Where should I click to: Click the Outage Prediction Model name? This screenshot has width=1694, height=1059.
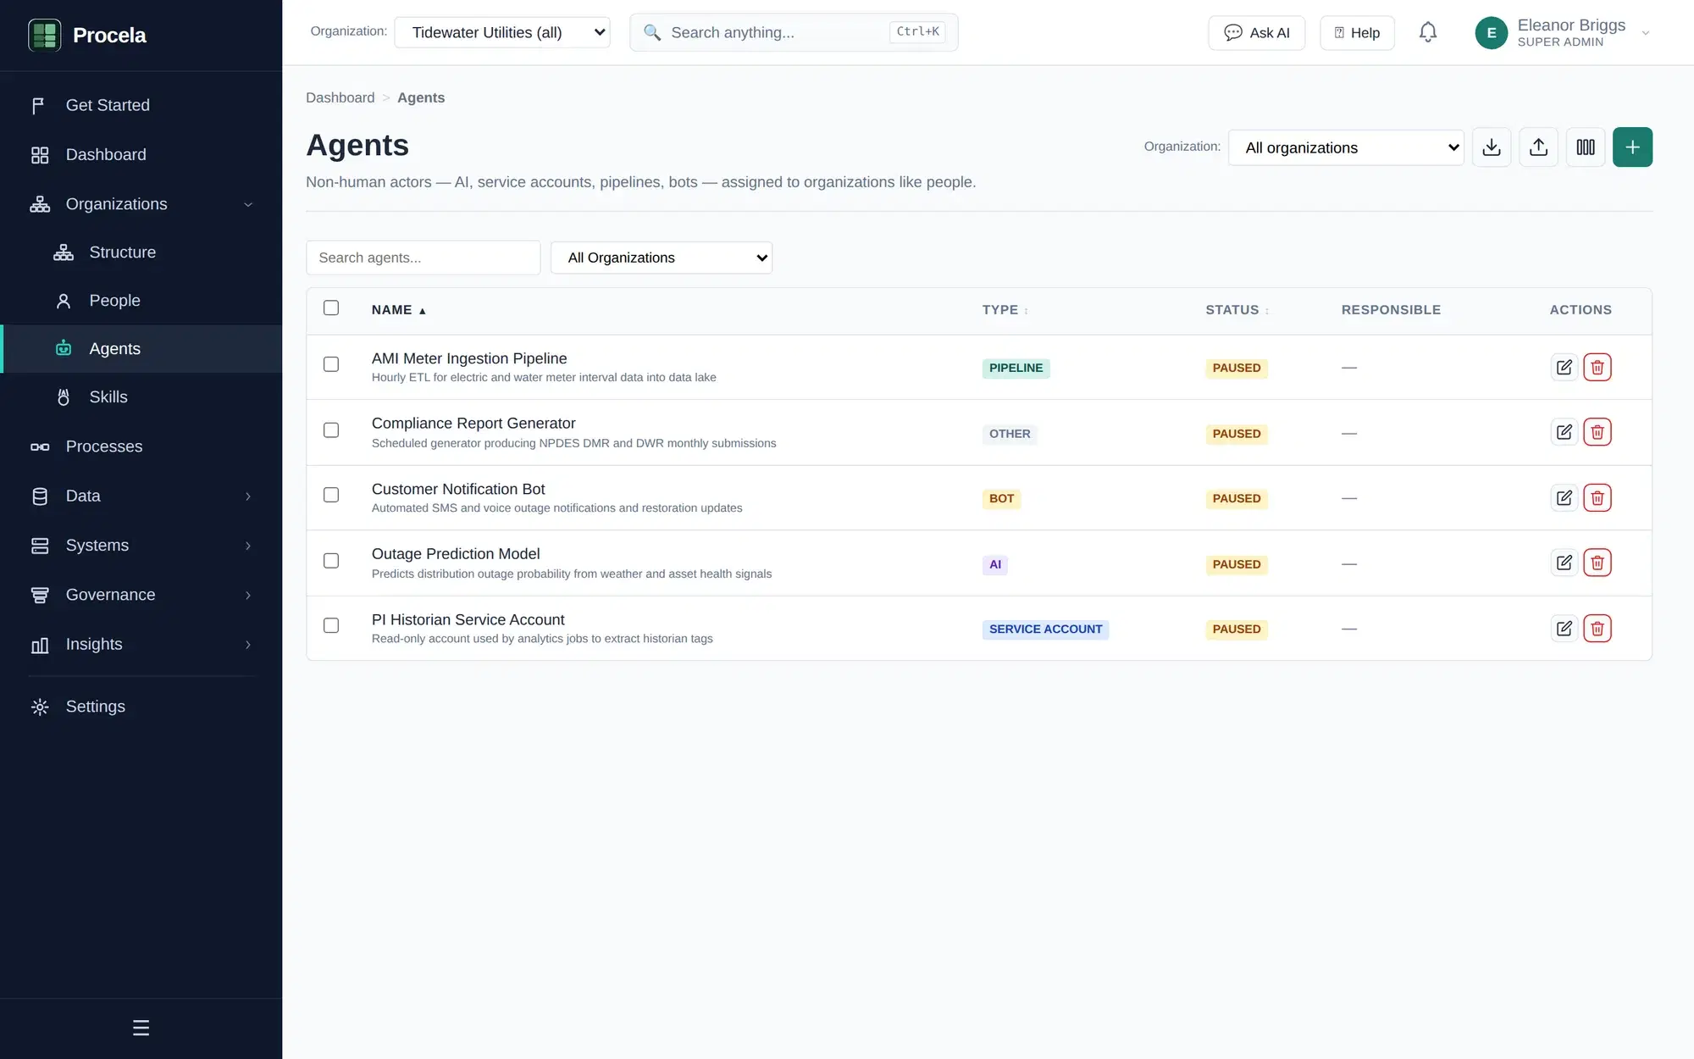point(456,553)
